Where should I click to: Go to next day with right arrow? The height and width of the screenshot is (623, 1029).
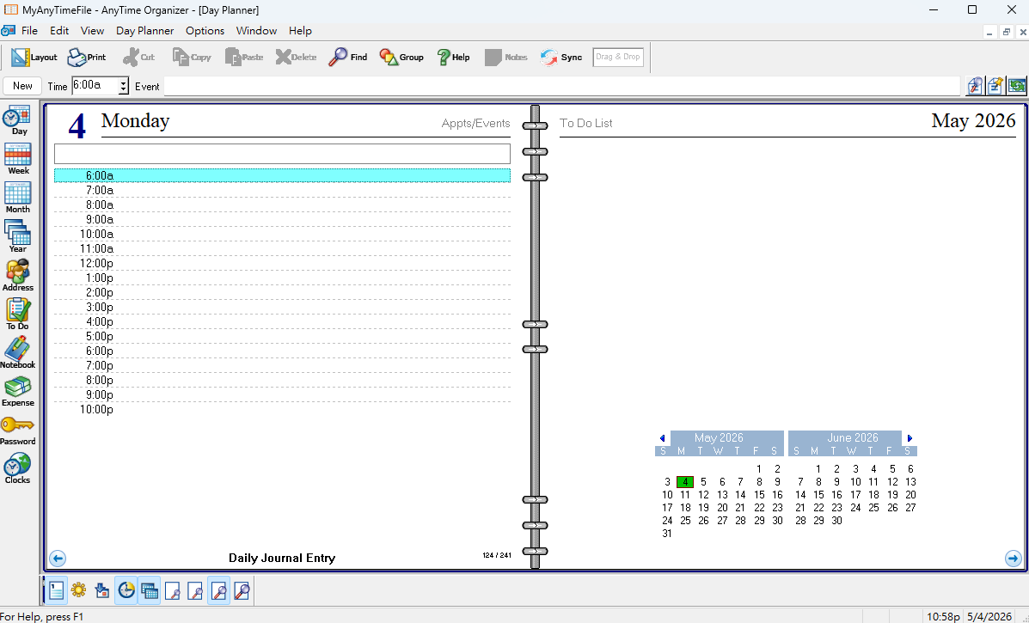coord(1013,559)
